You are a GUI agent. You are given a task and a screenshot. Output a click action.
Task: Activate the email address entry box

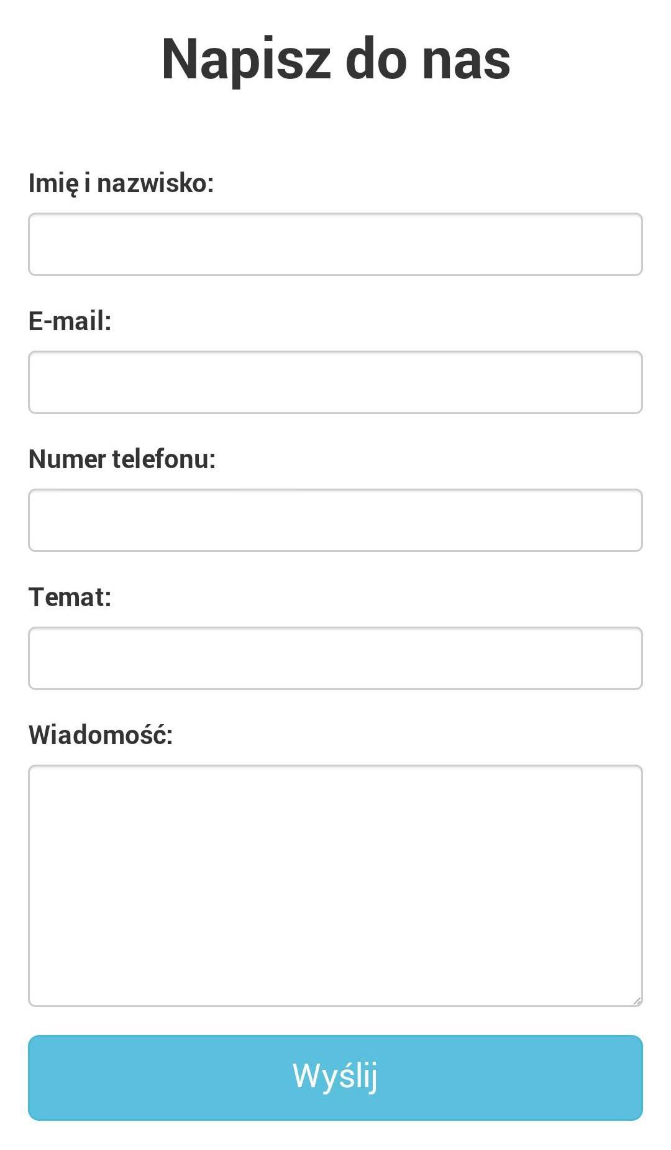tap(335, 382)
